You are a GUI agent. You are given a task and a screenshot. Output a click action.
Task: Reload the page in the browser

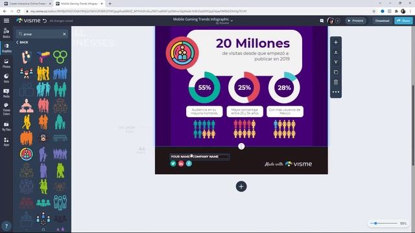point(19,12)
